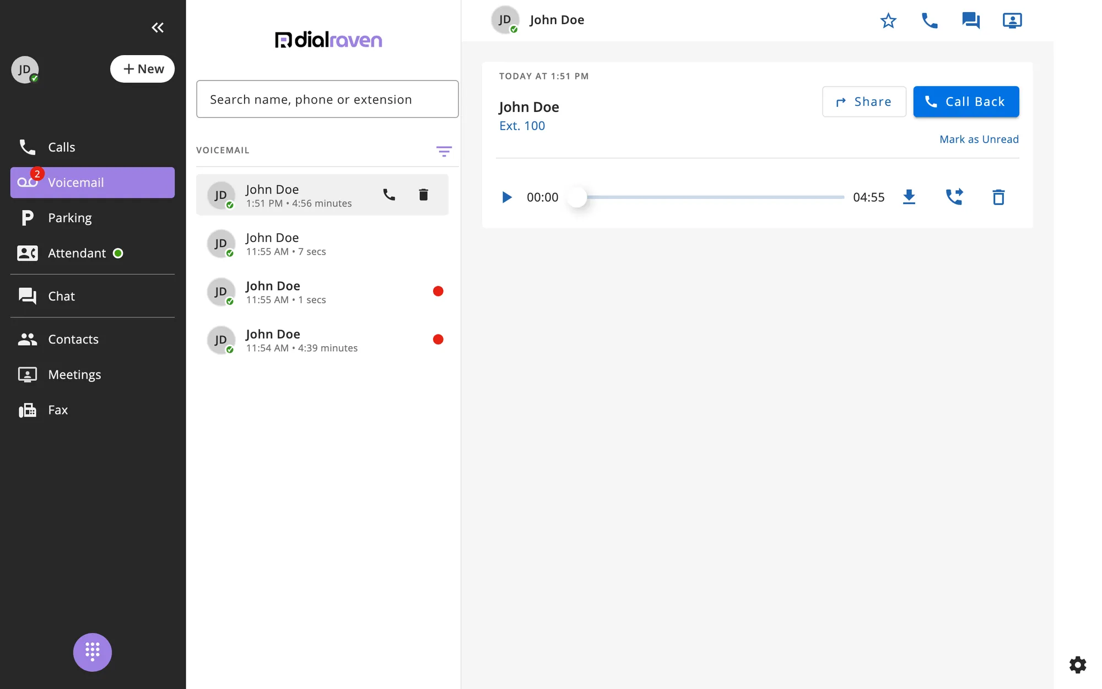Open Contacts from the sidebar

pyautogui.click(x=93, y=339)
